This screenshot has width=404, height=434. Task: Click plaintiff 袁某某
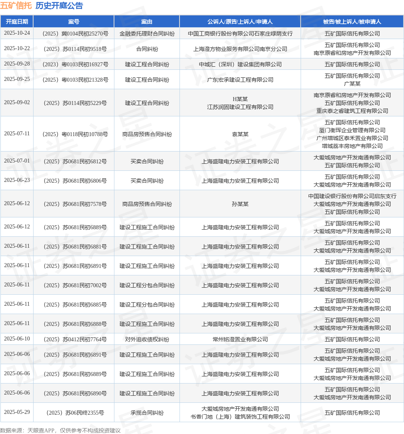[x=240, y=134]
